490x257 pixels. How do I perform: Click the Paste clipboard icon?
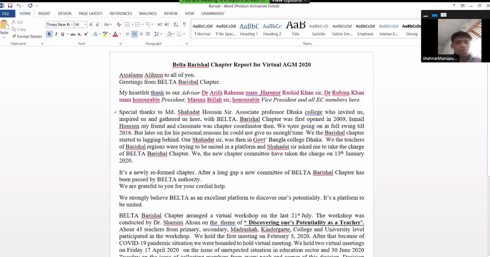coord(4,25)
